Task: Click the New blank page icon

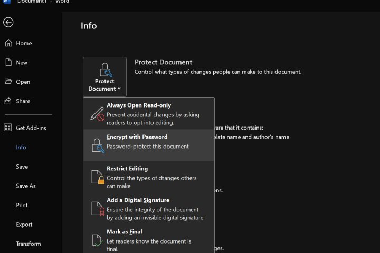Action: [x=8, y=62]
